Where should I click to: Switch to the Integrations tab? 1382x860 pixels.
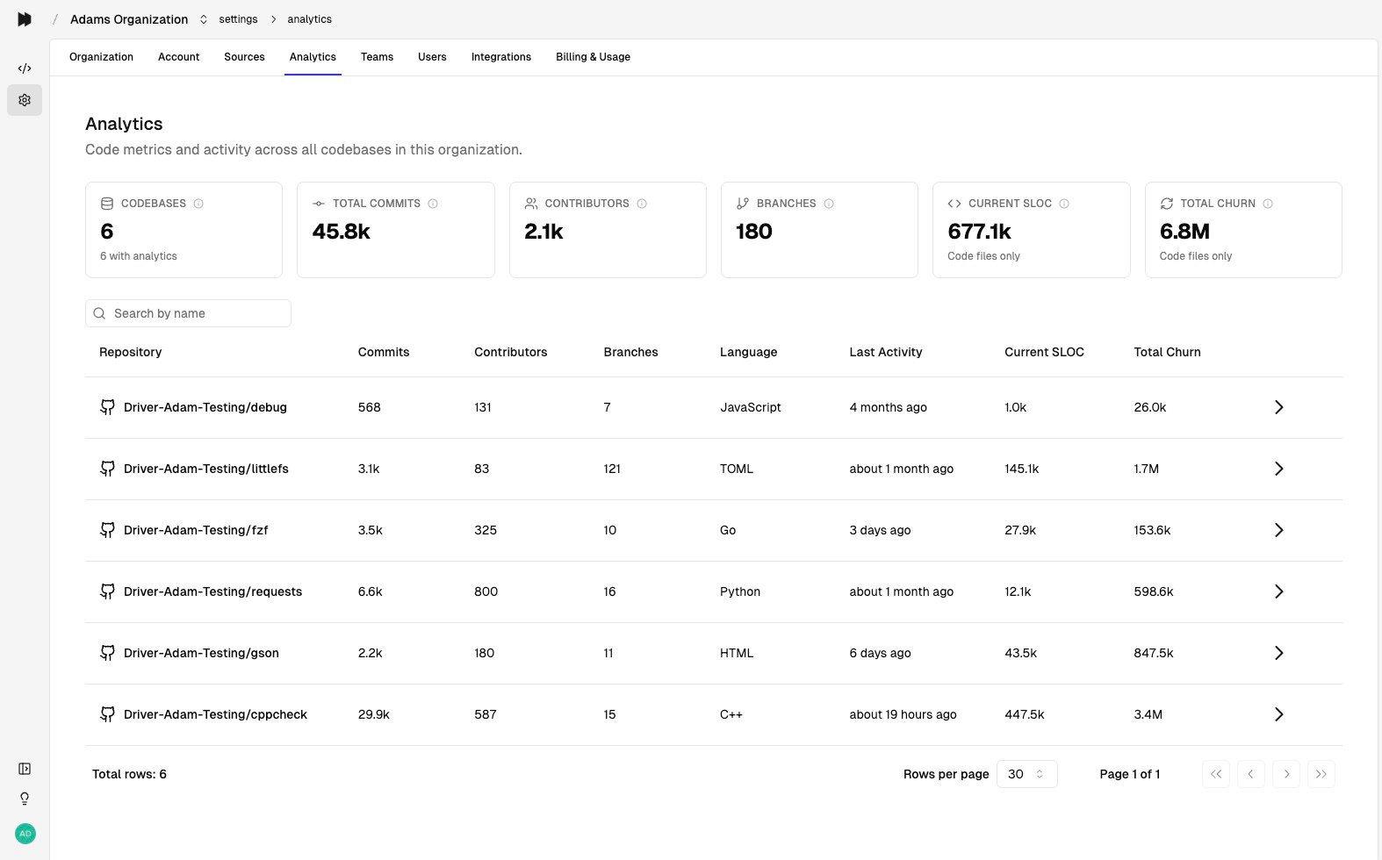(501, 57)
